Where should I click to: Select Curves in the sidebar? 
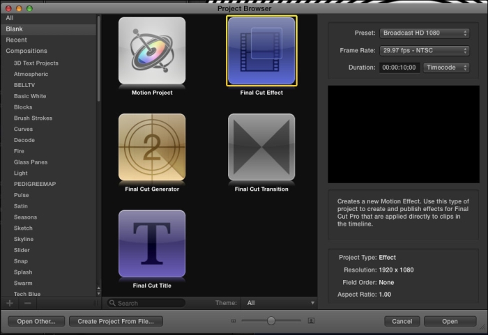[x=23, y=129]
